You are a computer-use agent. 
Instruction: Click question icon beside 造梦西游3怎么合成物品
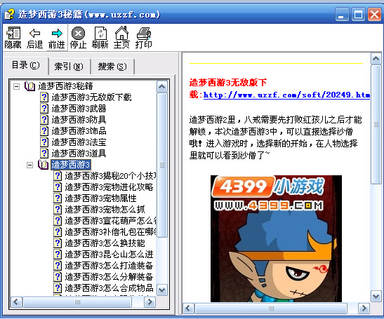[58, 288]
